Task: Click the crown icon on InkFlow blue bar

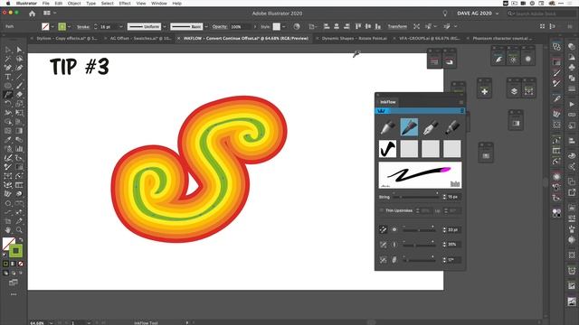Action: click(382, 111)
